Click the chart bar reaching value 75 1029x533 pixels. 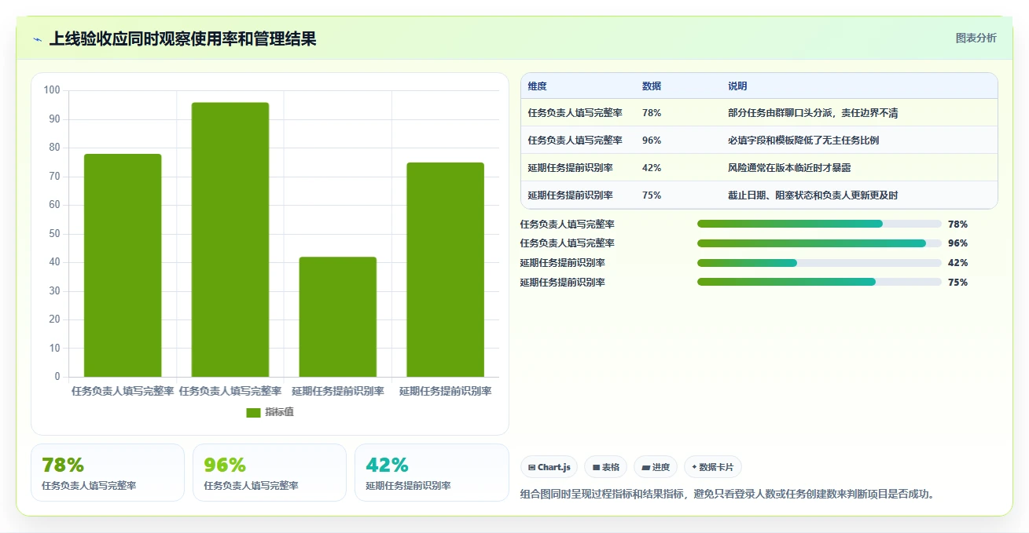point(445,270)
